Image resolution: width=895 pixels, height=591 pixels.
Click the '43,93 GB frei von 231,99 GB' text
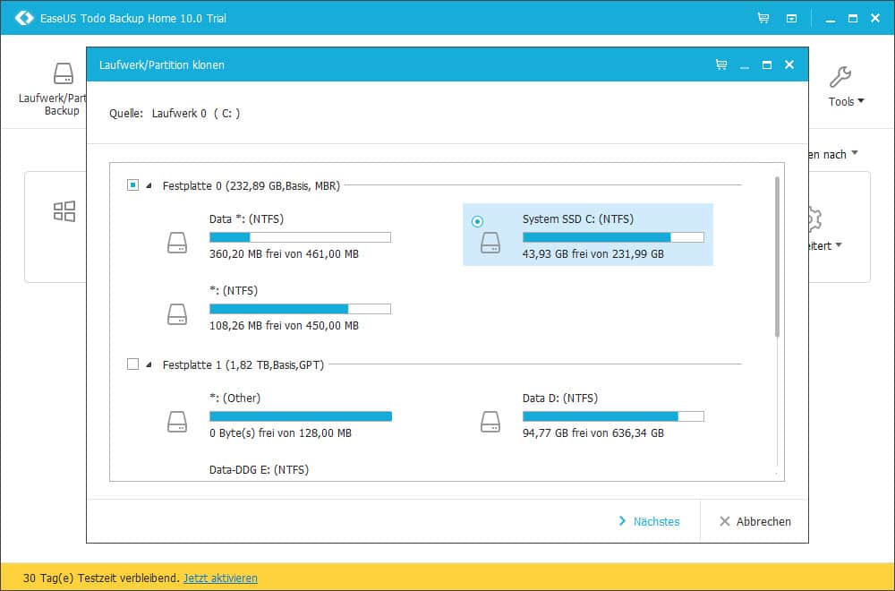click(593, 254)
